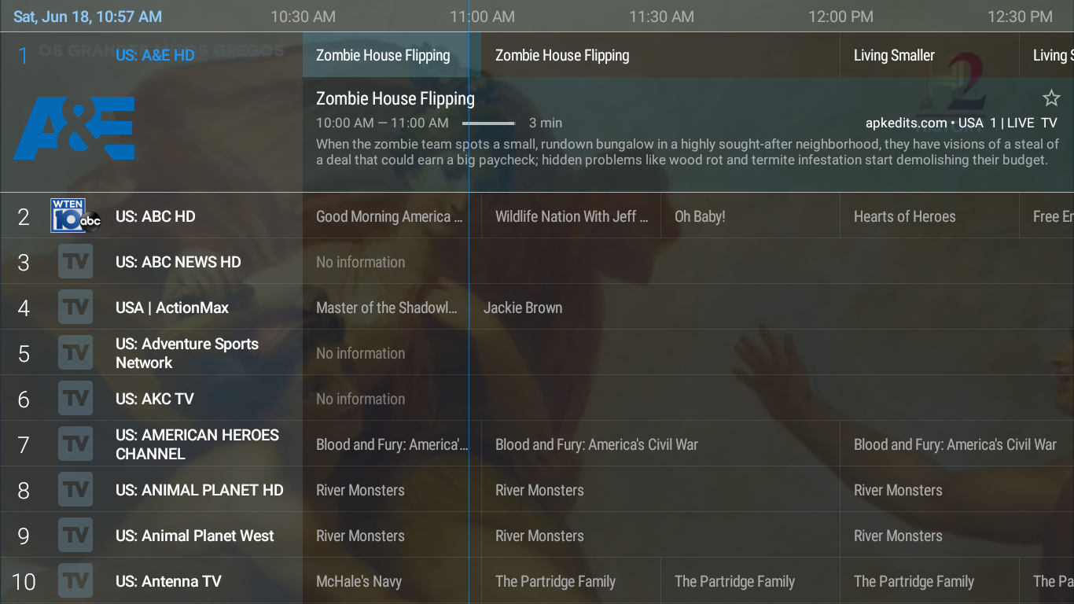
Task: Select channel US: ABC NEWS HD
Action: click(178, 262)
